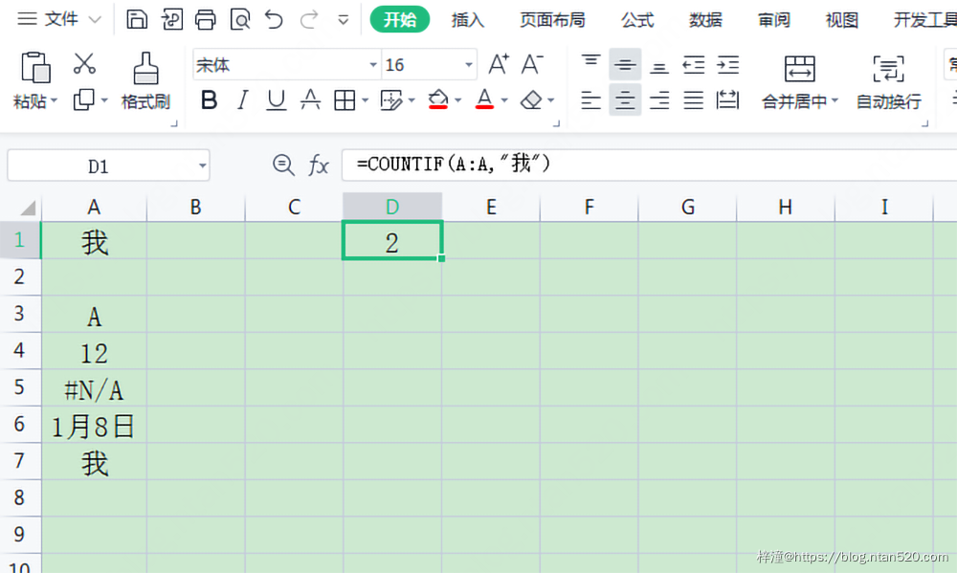957x573 pixels.
Task: Select cell containing #N/A
Action: (94, 387)
